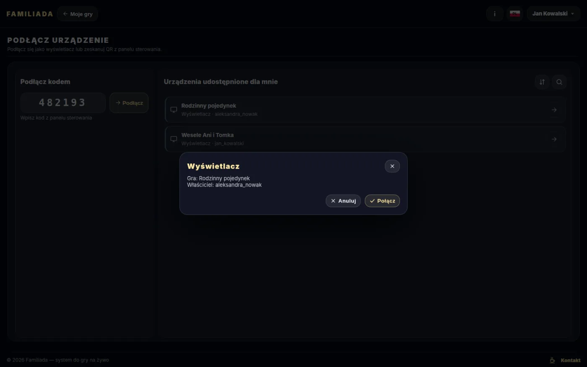Click the 2026 Familiada copyright text
The width and height of the screenshot is (587, 367).
coord(58,360)
